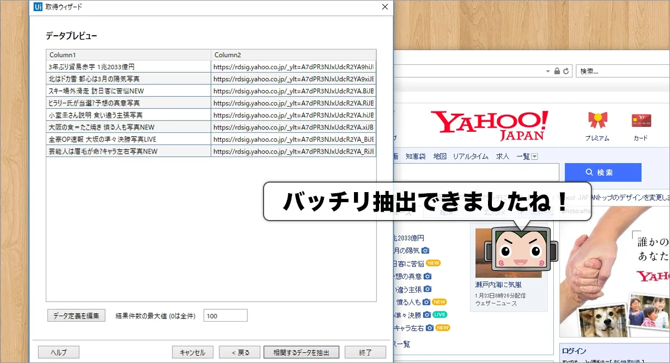Screen dimensions: 670x363
Task: Click camera icon beside 準々決勝 headline
Action: [428, 314]
